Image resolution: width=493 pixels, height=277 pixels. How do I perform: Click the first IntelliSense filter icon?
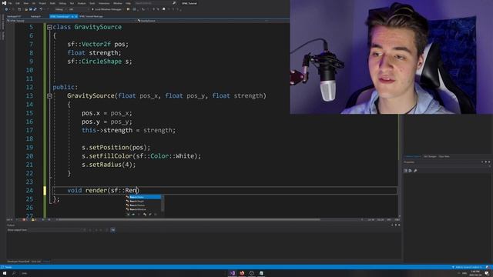(129, 215)
